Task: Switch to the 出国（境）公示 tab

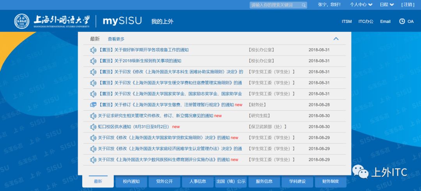Action: click(x=231, y=181)
